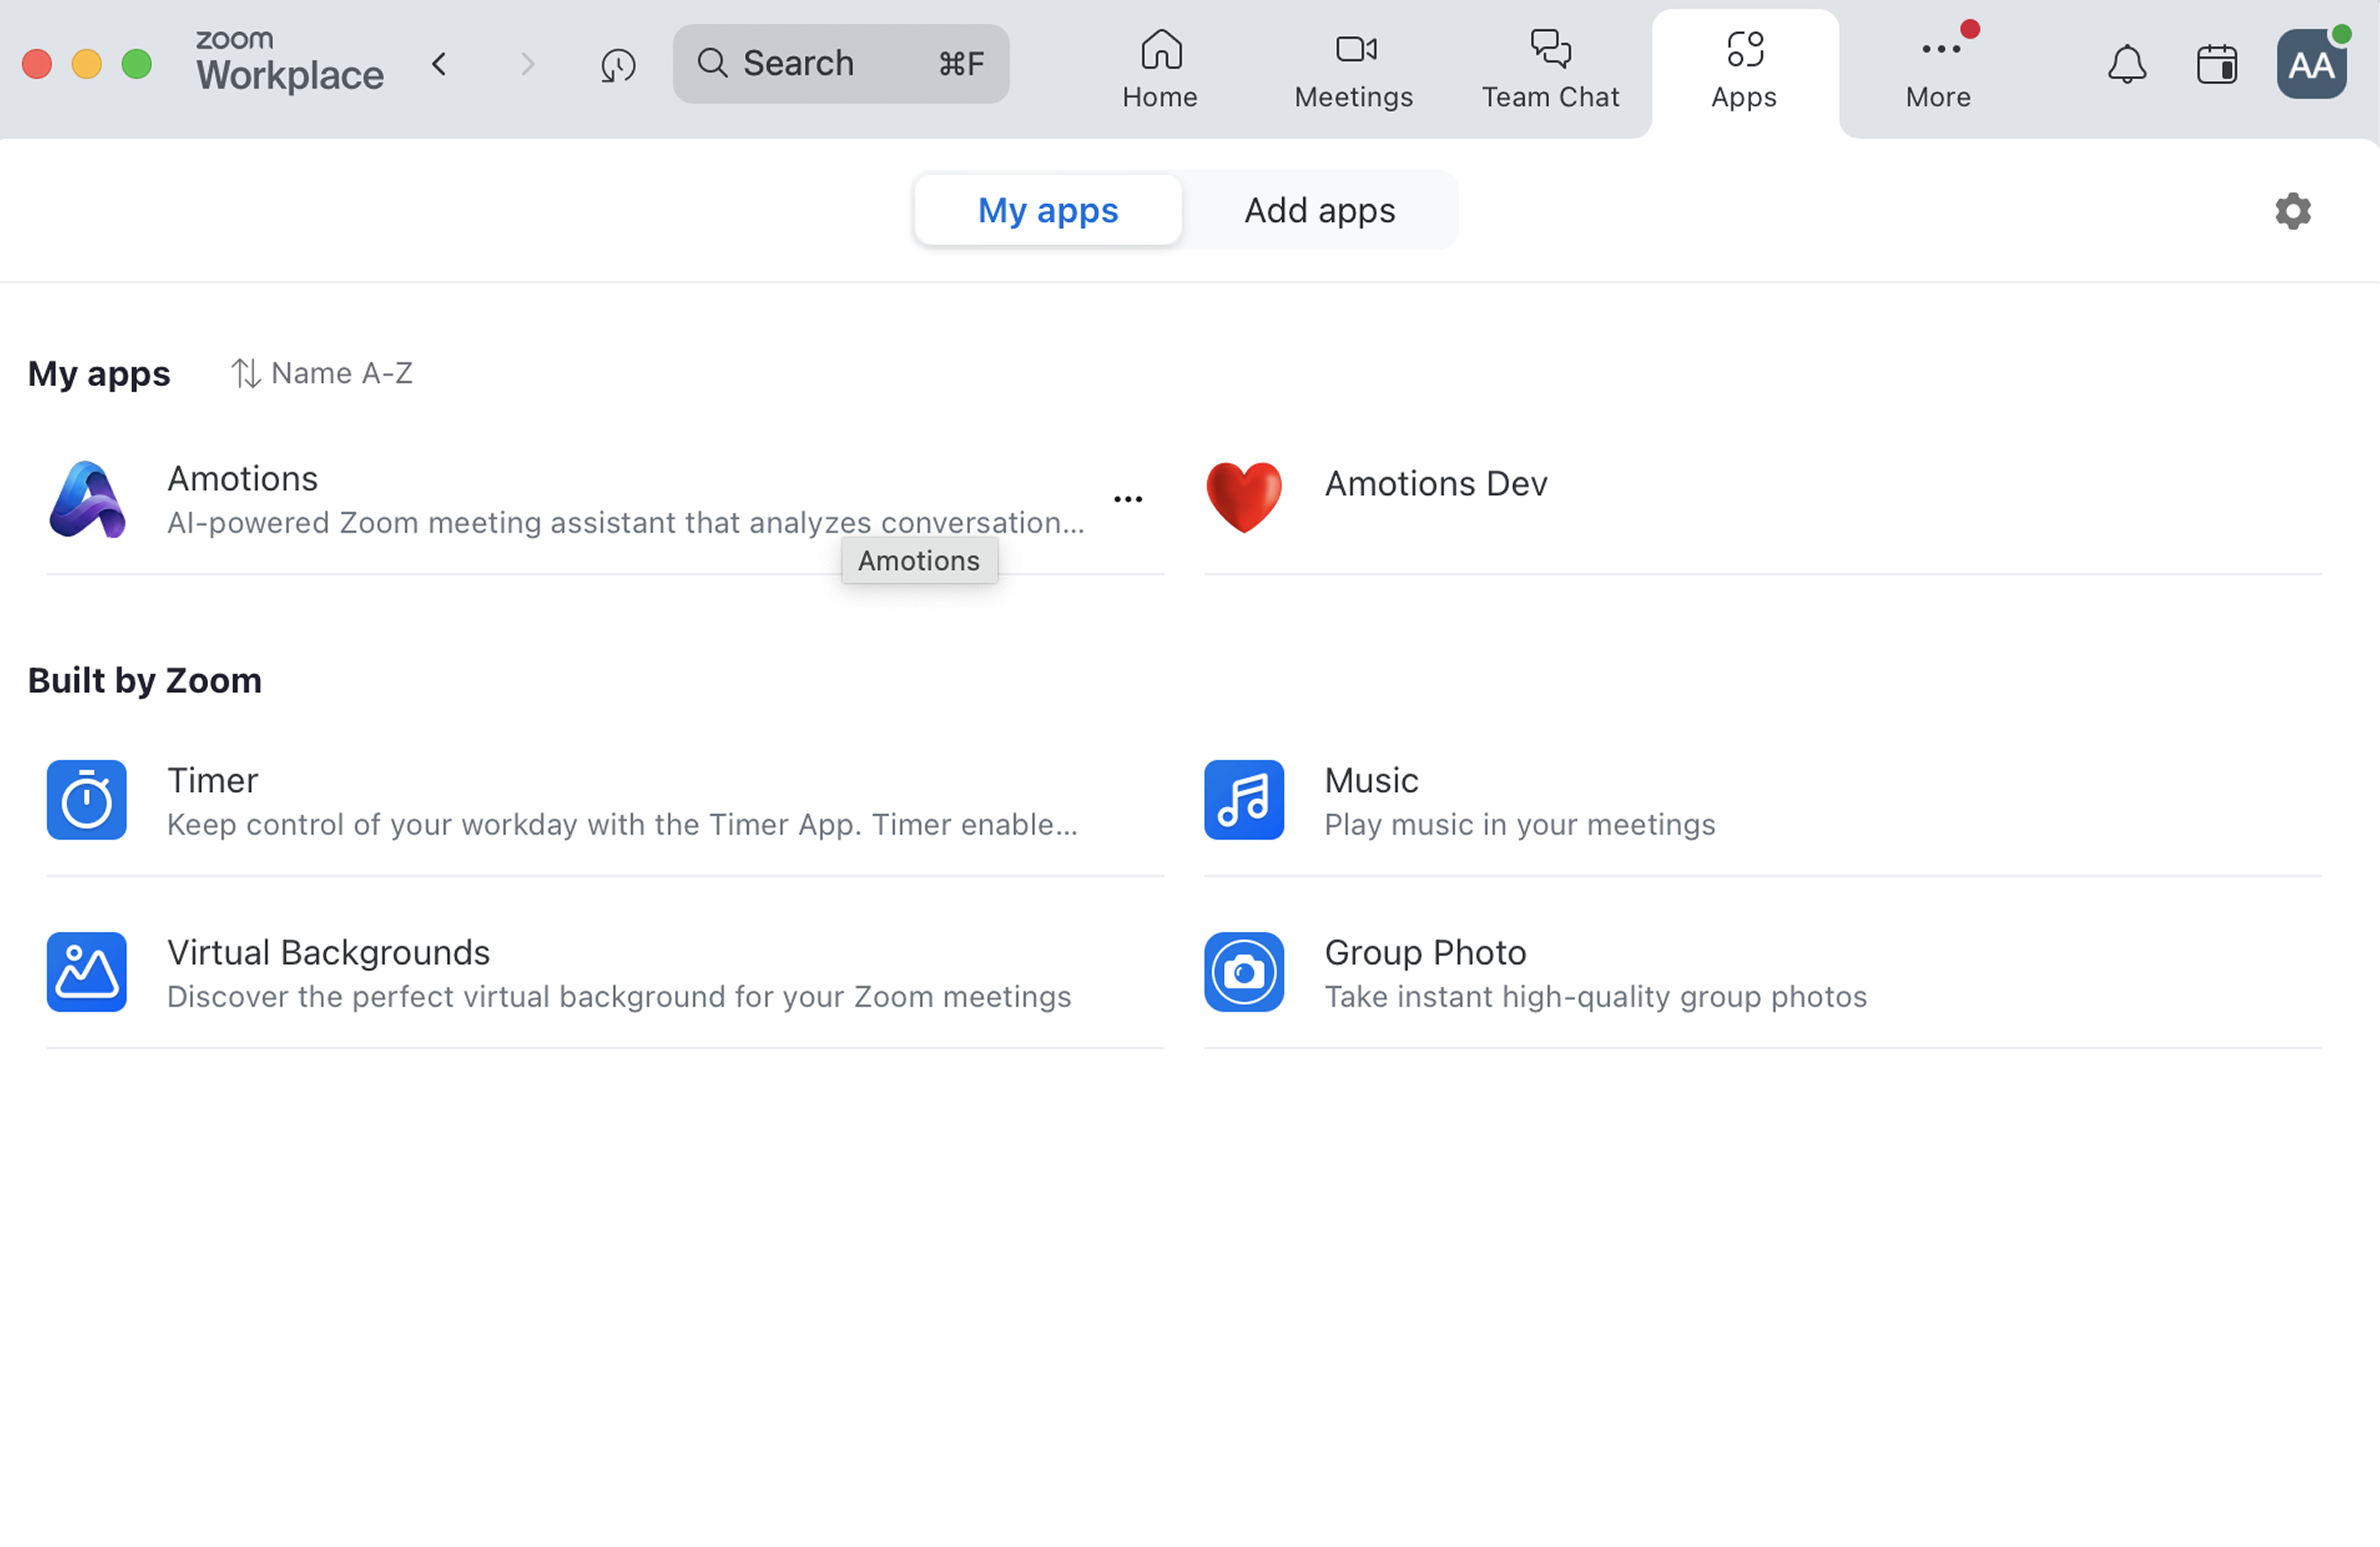Click the Timer app icon
2380x1547 pixels.
coord(87,800)
